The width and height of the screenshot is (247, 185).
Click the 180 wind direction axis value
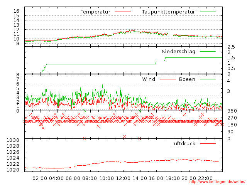click(232, 125)
